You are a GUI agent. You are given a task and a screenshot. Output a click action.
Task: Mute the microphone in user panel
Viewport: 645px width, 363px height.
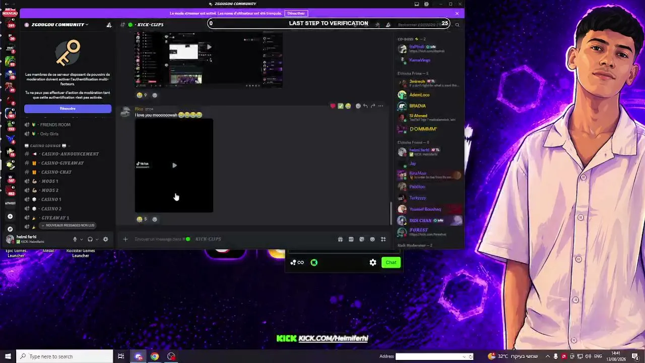click(x=75, y=239)
